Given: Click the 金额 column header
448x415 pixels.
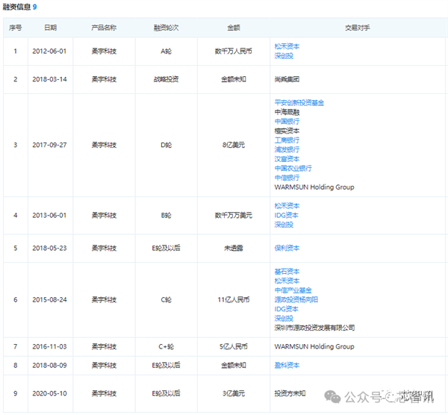Looking at the screenshot, I should [x=234, y=28].
